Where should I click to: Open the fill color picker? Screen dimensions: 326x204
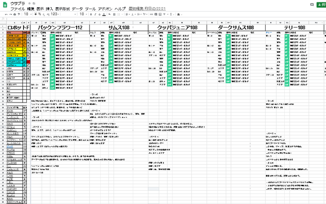109,14
